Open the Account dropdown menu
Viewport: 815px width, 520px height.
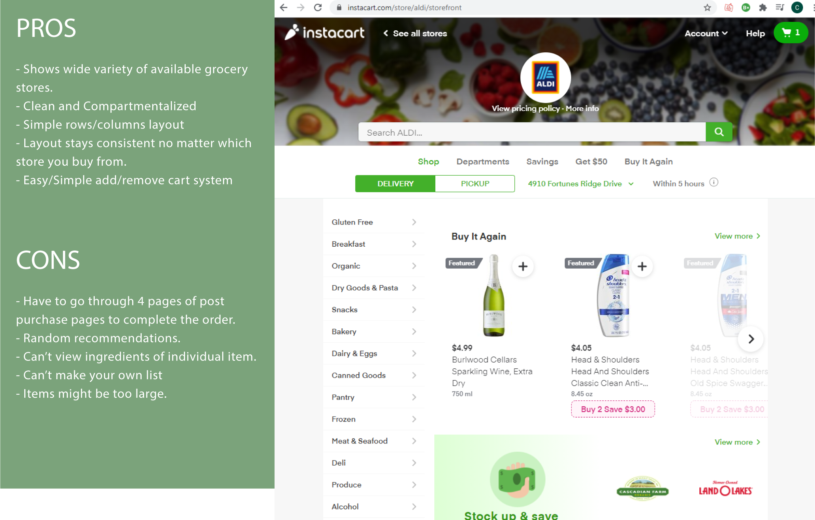click(706, 33)
